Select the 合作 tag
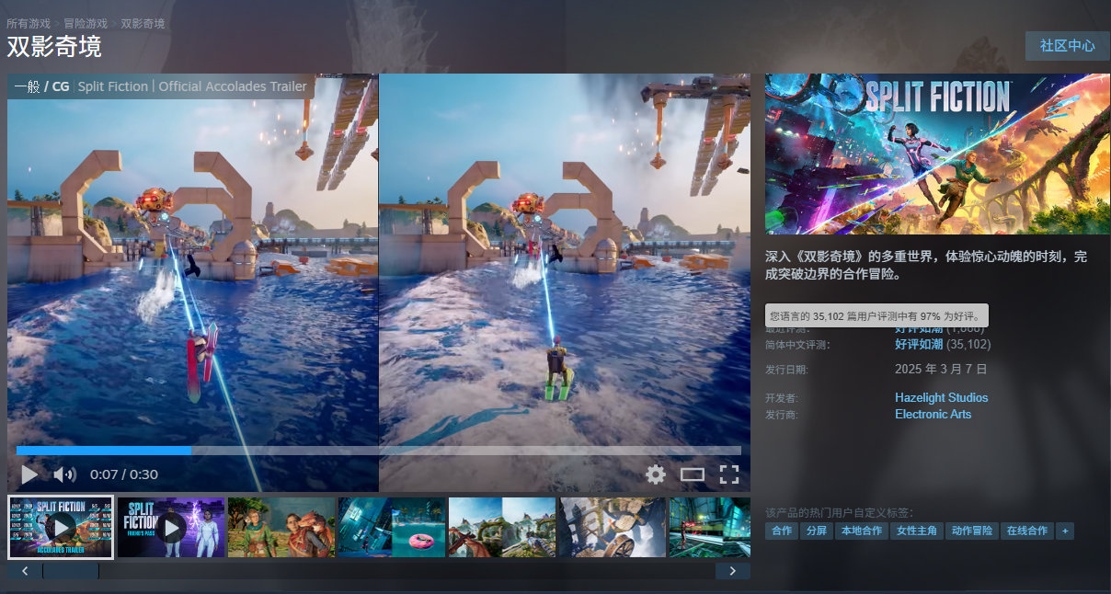 pos(782,531)
